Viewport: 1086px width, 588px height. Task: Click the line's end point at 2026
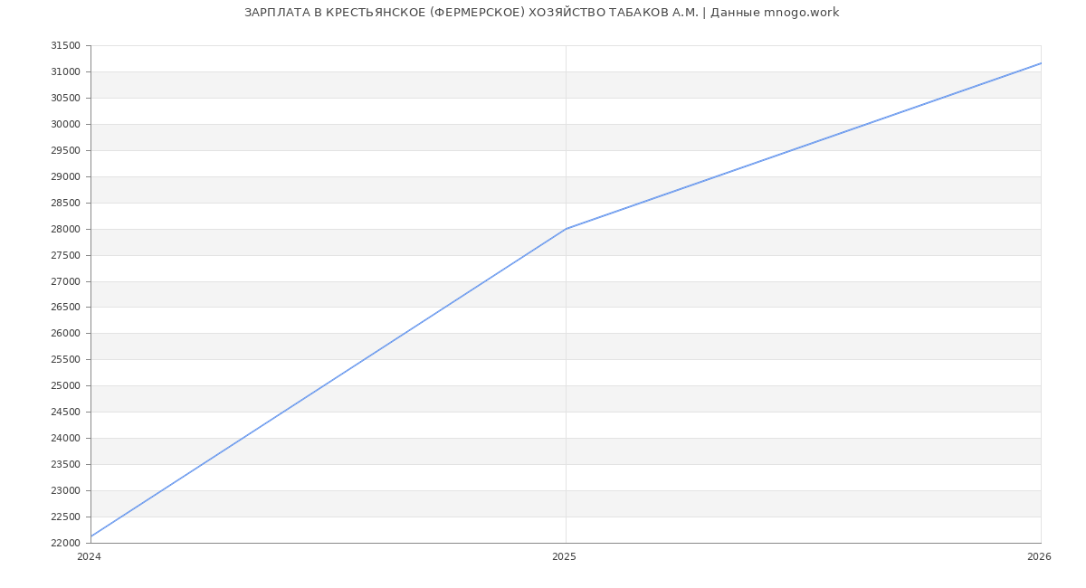1040,63
